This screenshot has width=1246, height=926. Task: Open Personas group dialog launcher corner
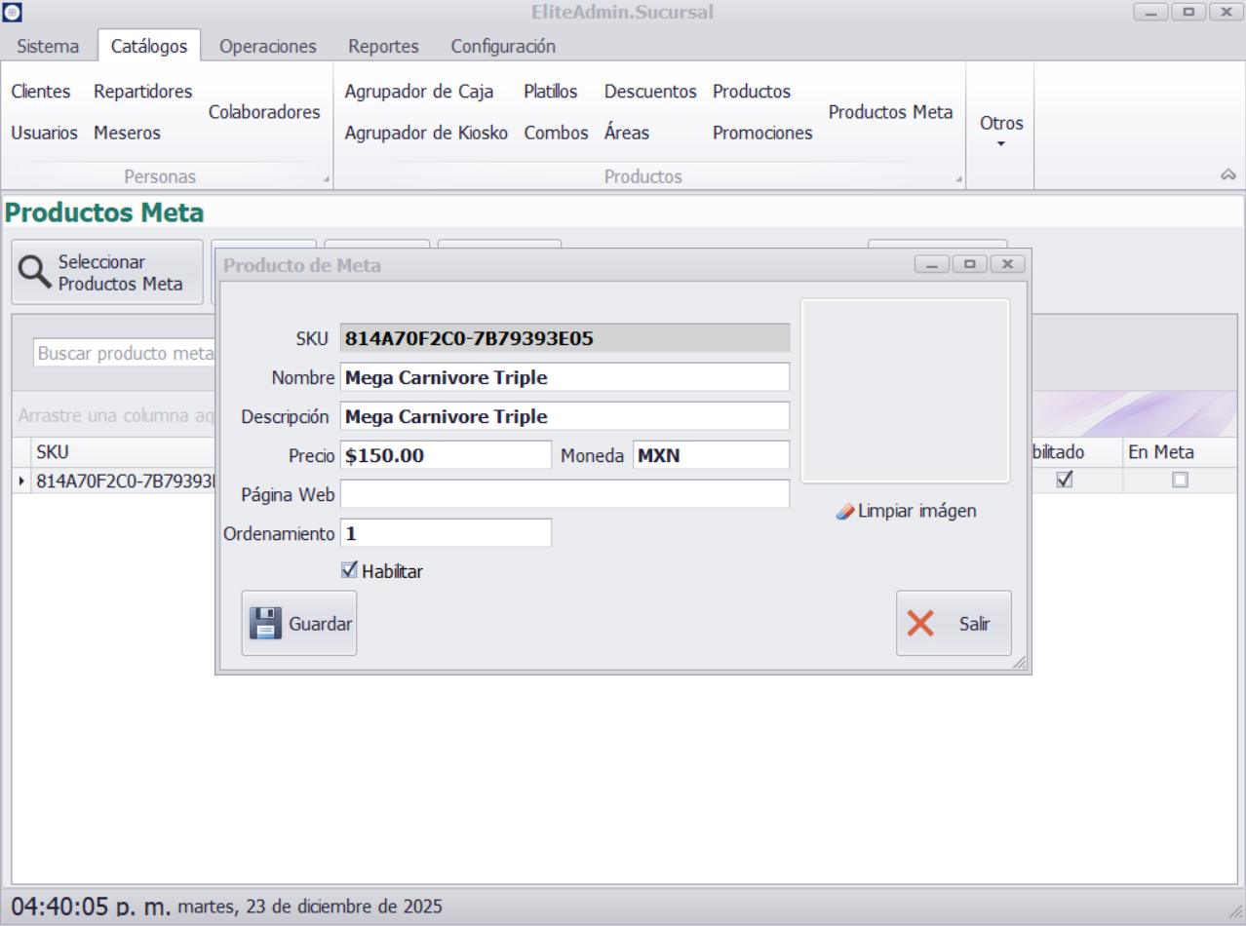click(327, 179)
